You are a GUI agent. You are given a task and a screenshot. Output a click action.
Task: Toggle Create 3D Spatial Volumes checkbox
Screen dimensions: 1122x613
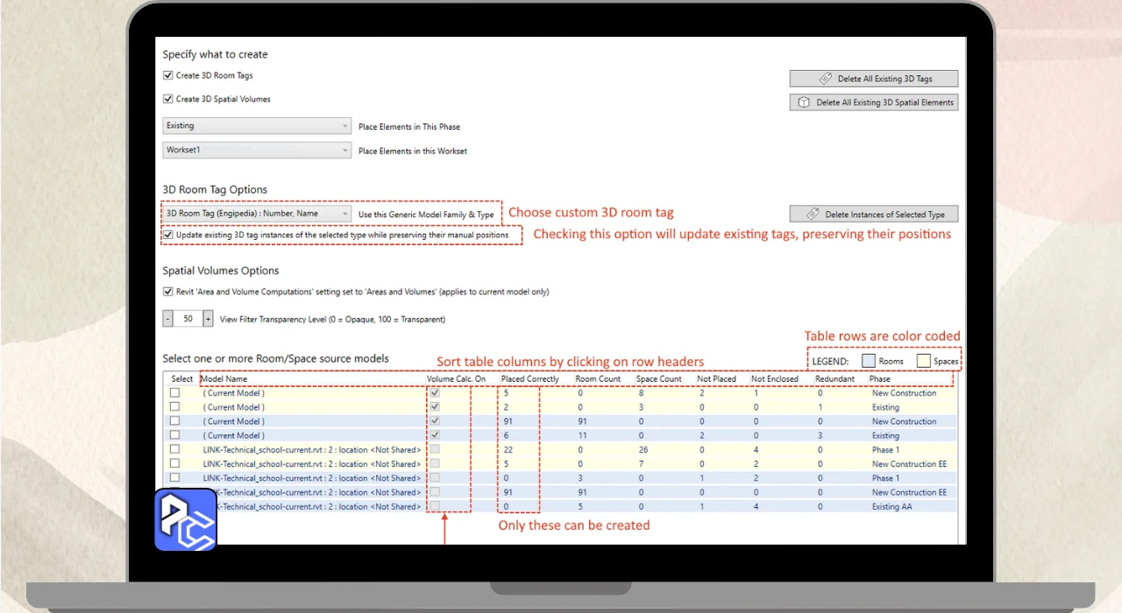pyautogui.click(x=168, y=100)
